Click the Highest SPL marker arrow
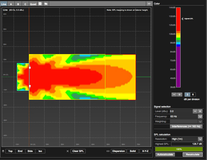The image size is (207, 160). tap(182, 19)
